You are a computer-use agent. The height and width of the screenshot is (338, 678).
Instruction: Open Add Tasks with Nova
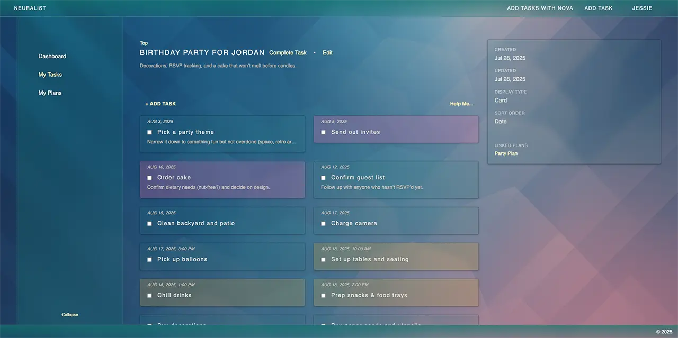pyautogui.click(x=540, y=8)
